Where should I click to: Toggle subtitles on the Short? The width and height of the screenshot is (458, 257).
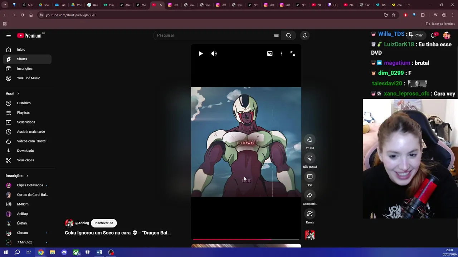(x=270, y=54)
